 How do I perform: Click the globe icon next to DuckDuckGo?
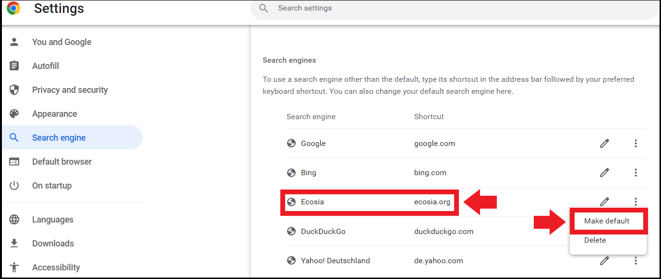(291, 231)
